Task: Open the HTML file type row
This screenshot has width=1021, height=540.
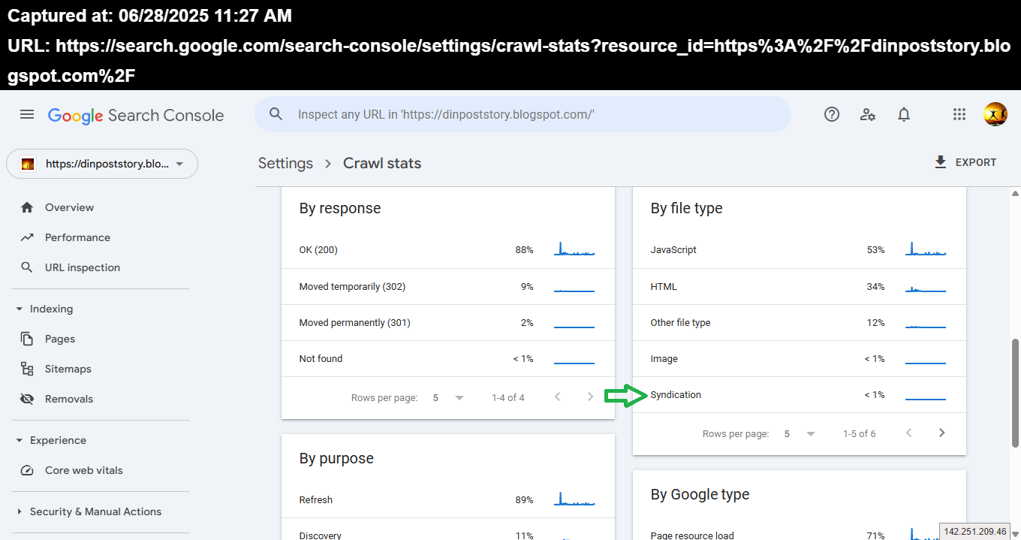Action: pyautogui.click(x=800, y=287)
